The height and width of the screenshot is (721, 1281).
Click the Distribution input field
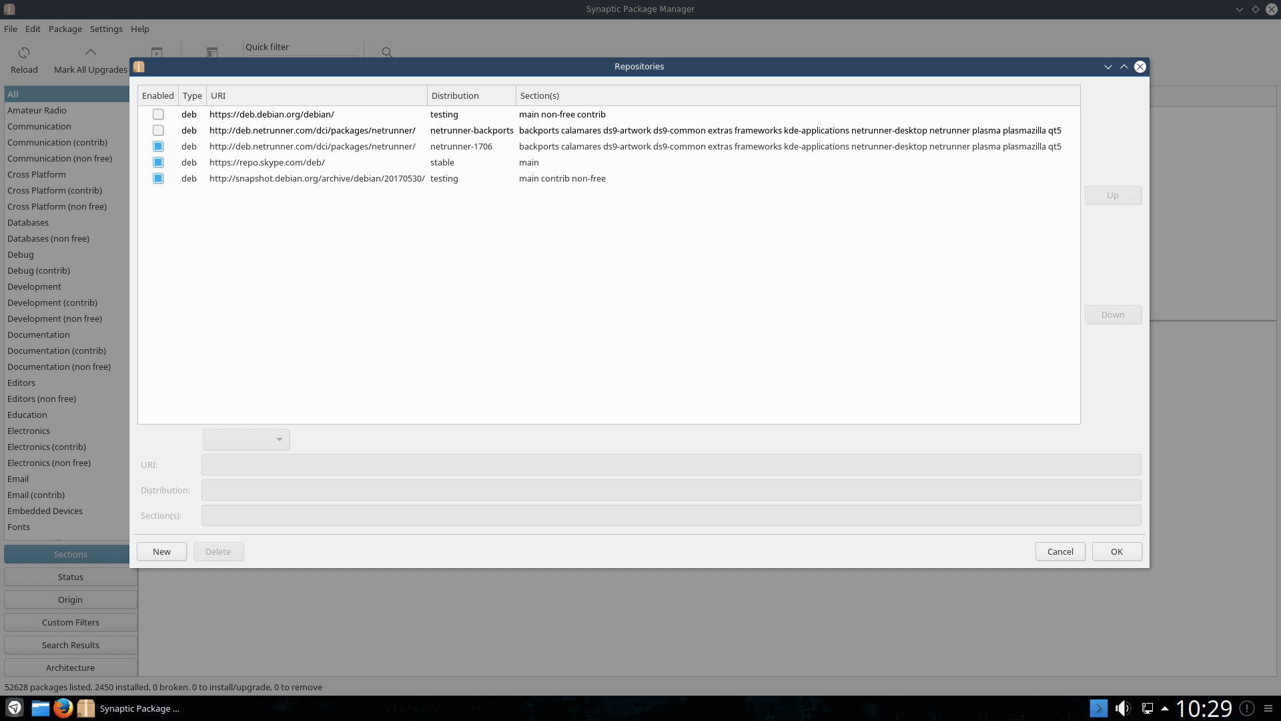click(671, 490)
